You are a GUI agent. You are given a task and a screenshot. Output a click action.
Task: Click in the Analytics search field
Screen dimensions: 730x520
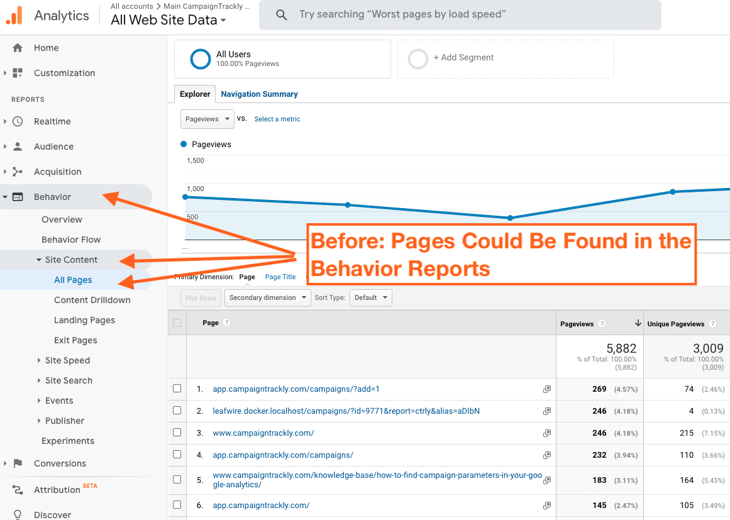[460, 15]
